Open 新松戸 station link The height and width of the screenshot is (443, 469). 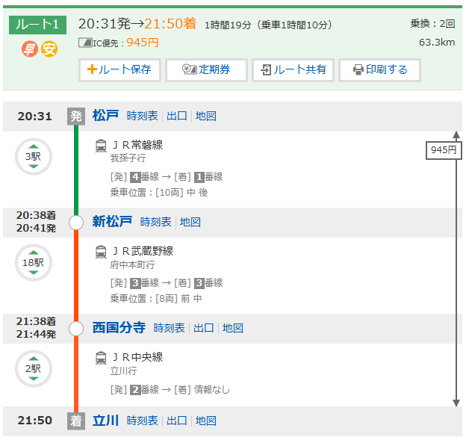point(112,222)
